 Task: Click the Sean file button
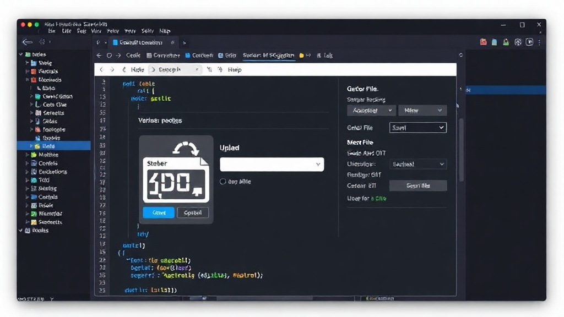(x=418, y=185)
